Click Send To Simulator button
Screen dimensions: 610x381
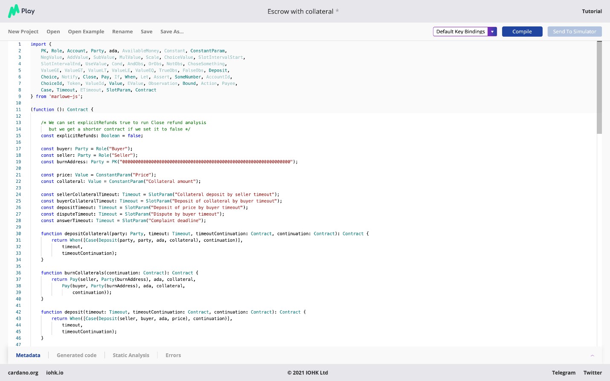575,32
